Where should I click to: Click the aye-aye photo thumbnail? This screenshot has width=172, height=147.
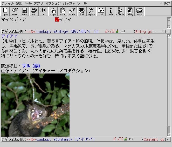[35, 105]
